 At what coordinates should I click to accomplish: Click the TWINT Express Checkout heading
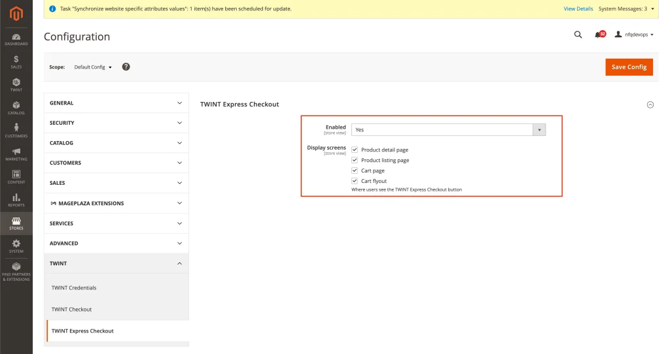click(x=239, y=104)
